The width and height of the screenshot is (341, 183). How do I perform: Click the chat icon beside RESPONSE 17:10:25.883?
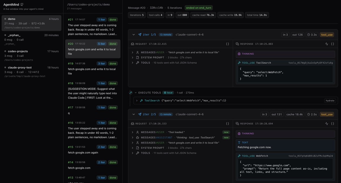(x=238, y=44)
